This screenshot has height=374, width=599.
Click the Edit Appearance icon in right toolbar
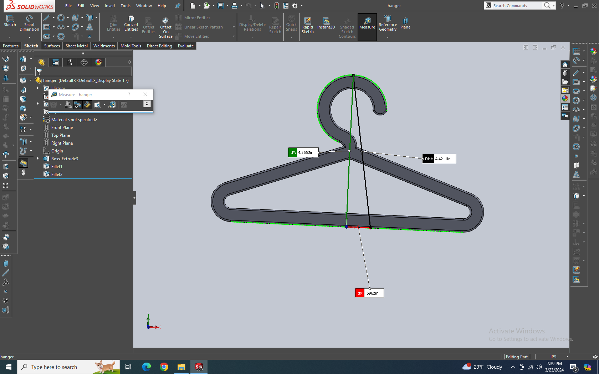click(593, 51)
